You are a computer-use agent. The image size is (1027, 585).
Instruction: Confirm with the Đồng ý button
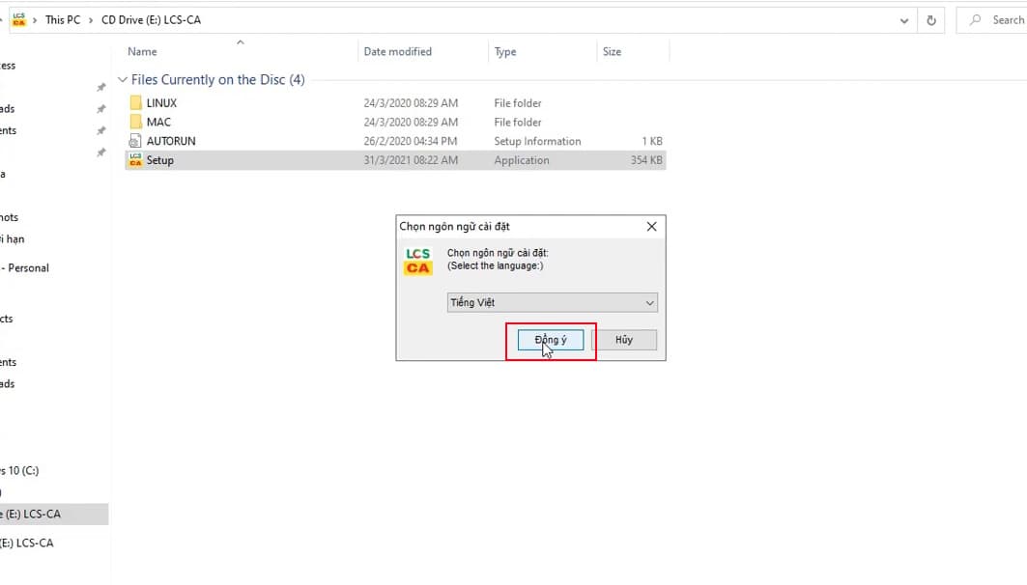click(x=550, y=340)
